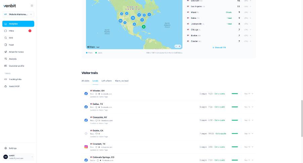The height and width of the screenshot is (163, 303).
Task: Open the SEO page icon
Action: click(x=6, y=38)
